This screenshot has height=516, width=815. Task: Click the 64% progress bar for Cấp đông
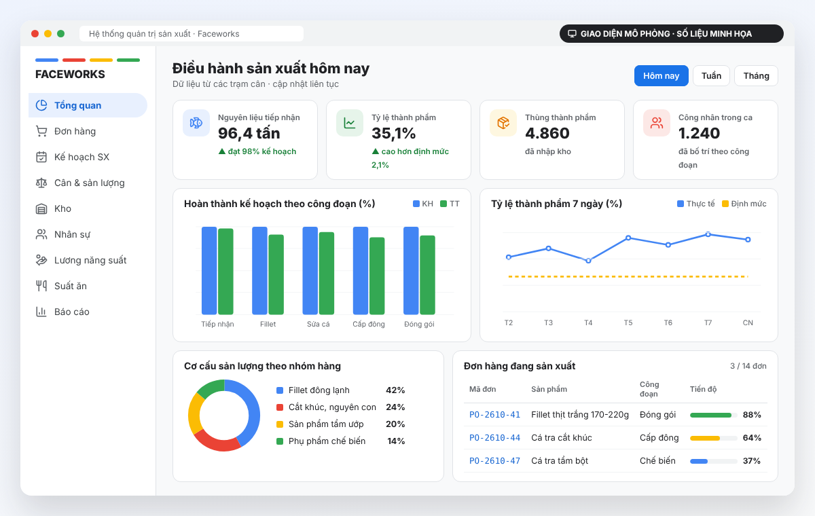[x=714, y=438]
